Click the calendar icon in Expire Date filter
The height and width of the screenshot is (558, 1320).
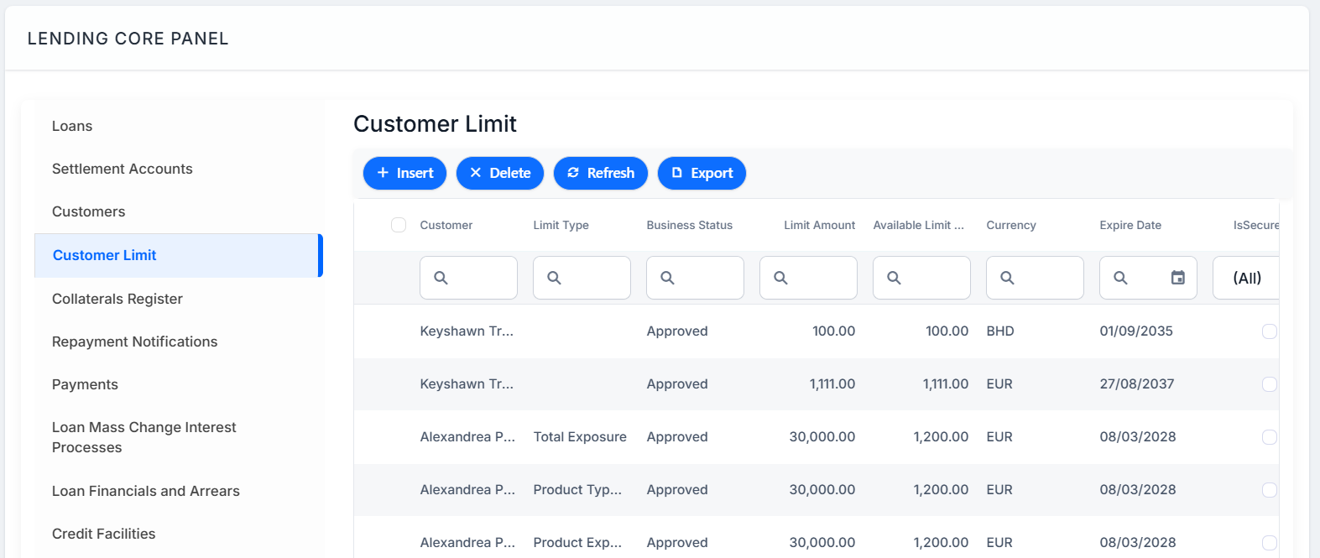pos(1178,278)
